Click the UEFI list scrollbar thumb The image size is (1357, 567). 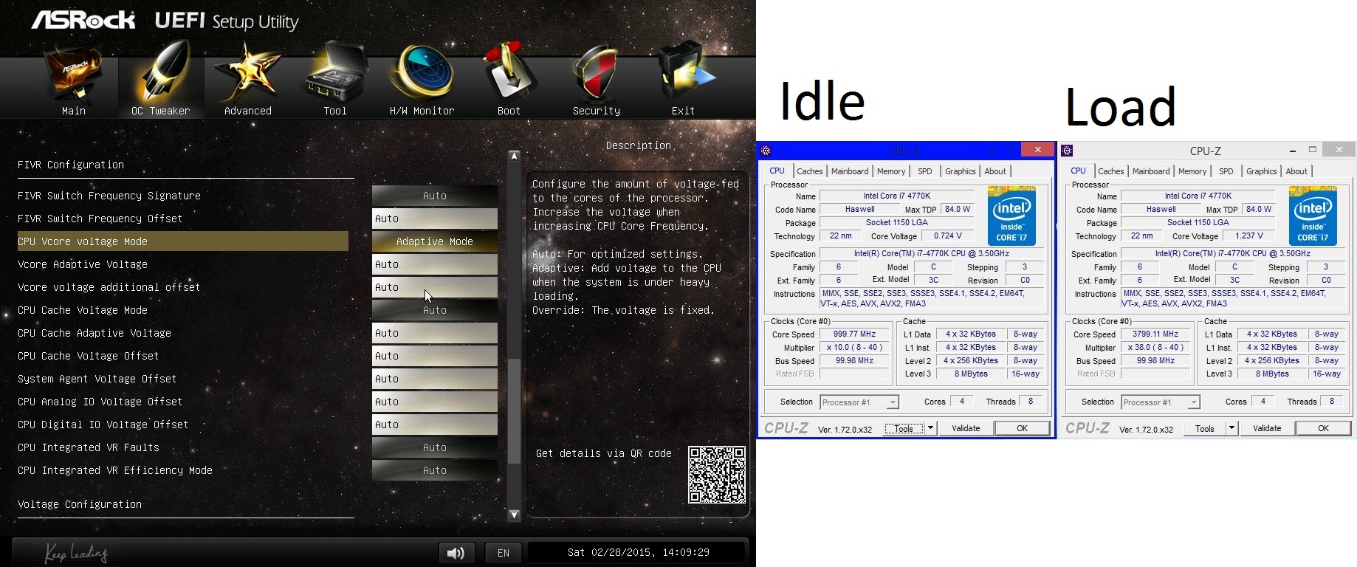(514, 410)
